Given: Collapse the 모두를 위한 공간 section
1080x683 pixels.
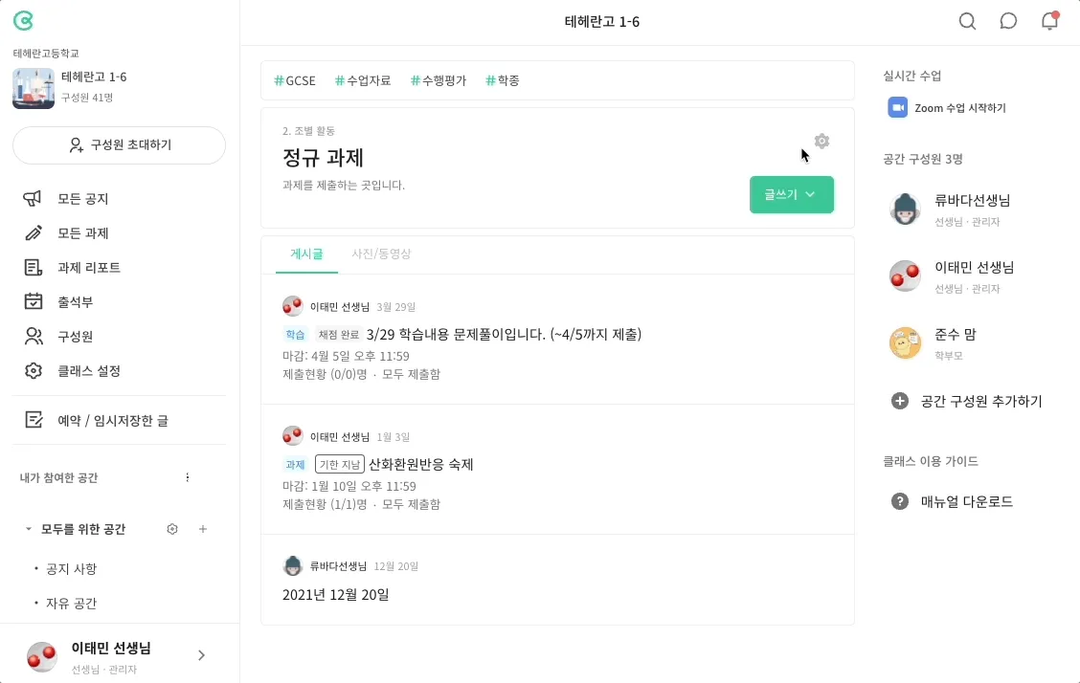Looking at the screenshot, I should tap(29, 529).
